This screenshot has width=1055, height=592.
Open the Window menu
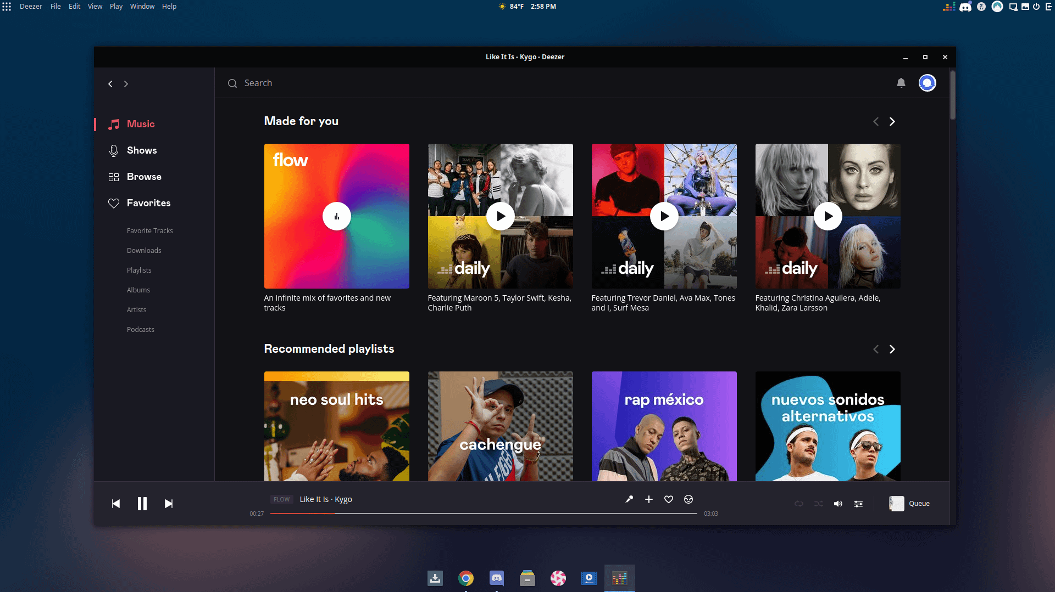coord(142,7)
